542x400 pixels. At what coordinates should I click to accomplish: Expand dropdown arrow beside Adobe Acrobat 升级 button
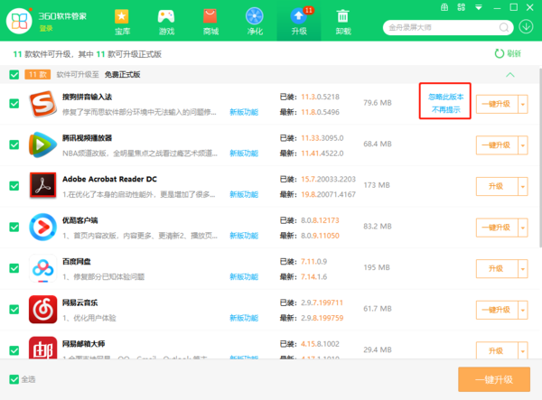(x=522, y=186)
